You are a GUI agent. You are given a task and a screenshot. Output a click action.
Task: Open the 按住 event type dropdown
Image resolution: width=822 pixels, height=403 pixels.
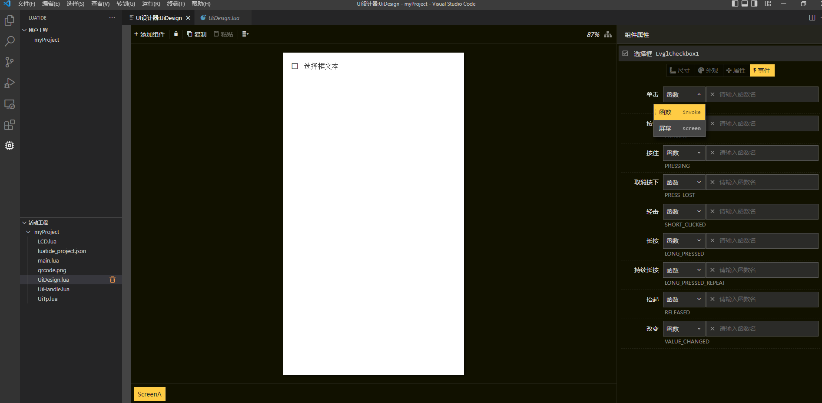[x=684, y=153]
